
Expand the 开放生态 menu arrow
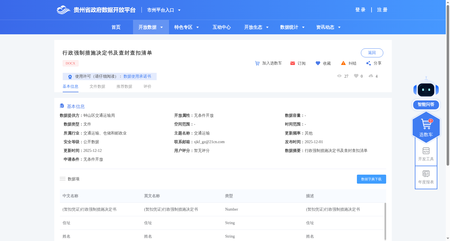[267, 27]
